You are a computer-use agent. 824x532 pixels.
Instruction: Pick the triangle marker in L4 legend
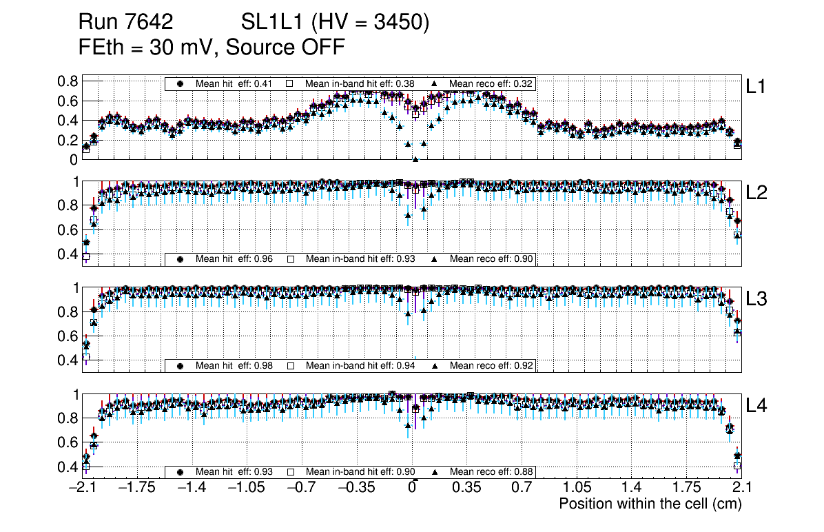click(435, 472)
